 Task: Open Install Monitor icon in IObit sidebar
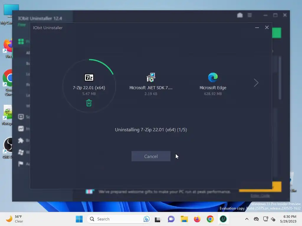click(x=21, y=129)
